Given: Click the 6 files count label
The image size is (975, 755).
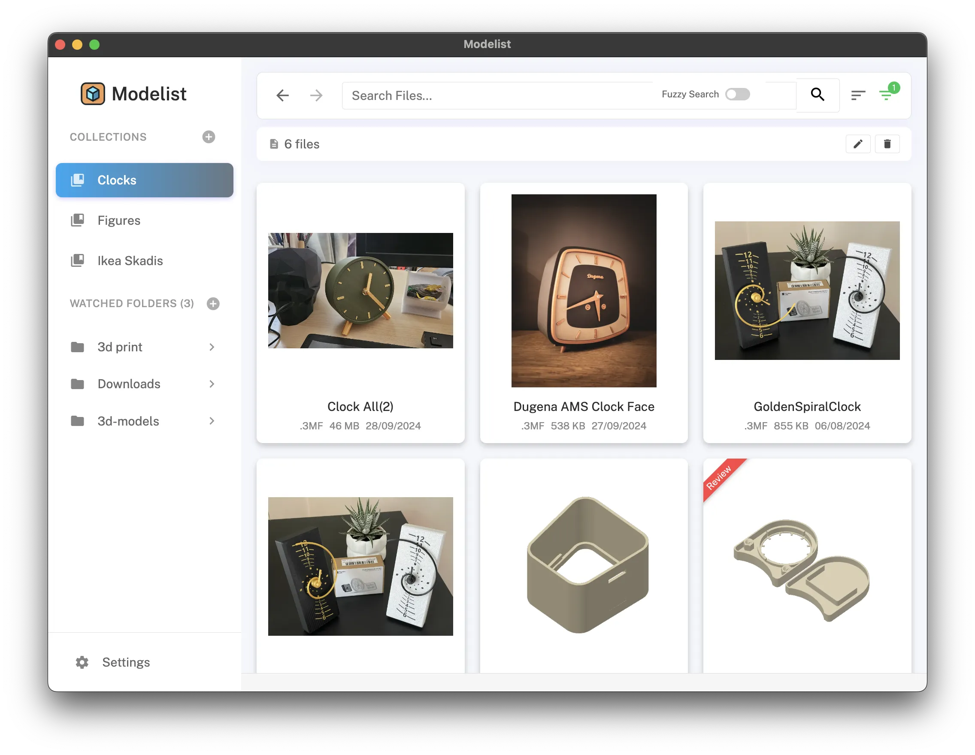Looking at the screenshot, I should pyautogui.click(x=302, y=144).
